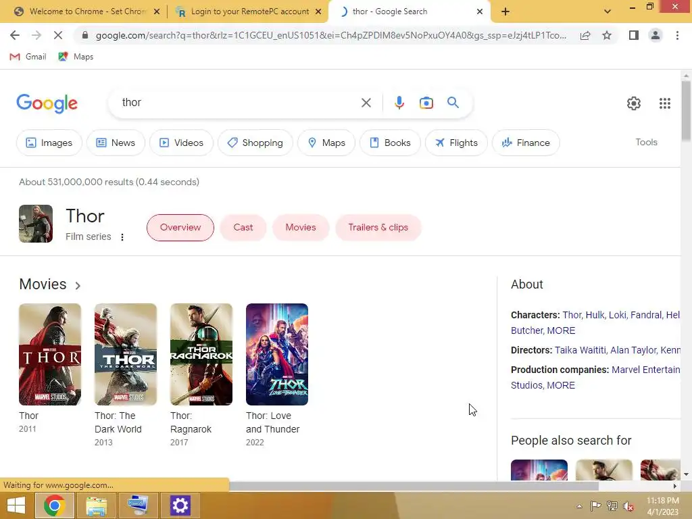Click the Google logo
The width and height of the screenshot is (692, 519).
pos(47,103)
